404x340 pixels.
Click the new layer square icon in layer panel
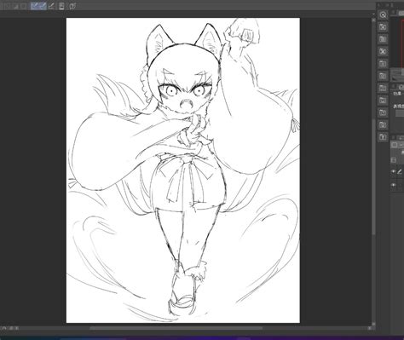click(x=395, y=145)
